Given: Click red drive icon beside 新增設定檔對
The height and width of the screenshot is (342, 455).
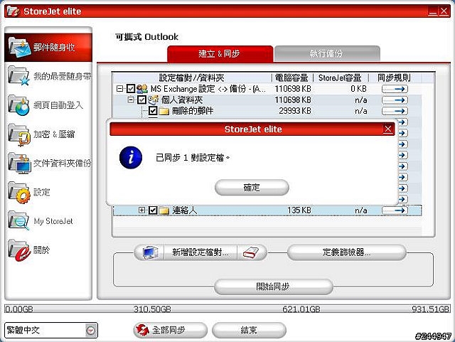Looking at the screenshot, I should 251,252.
